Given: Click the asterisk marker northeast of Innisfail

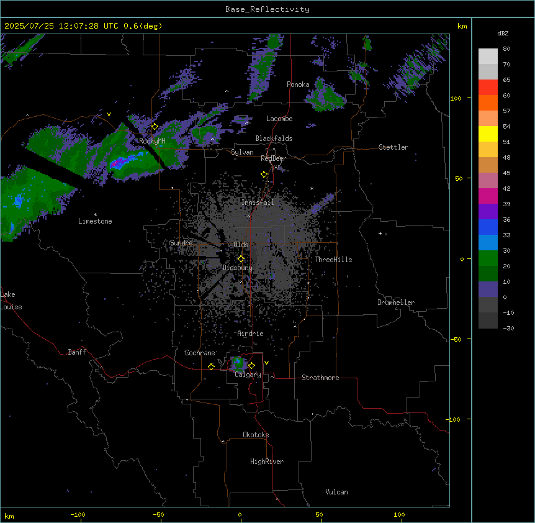Looking at the screenshot, I should coord(312,188).
